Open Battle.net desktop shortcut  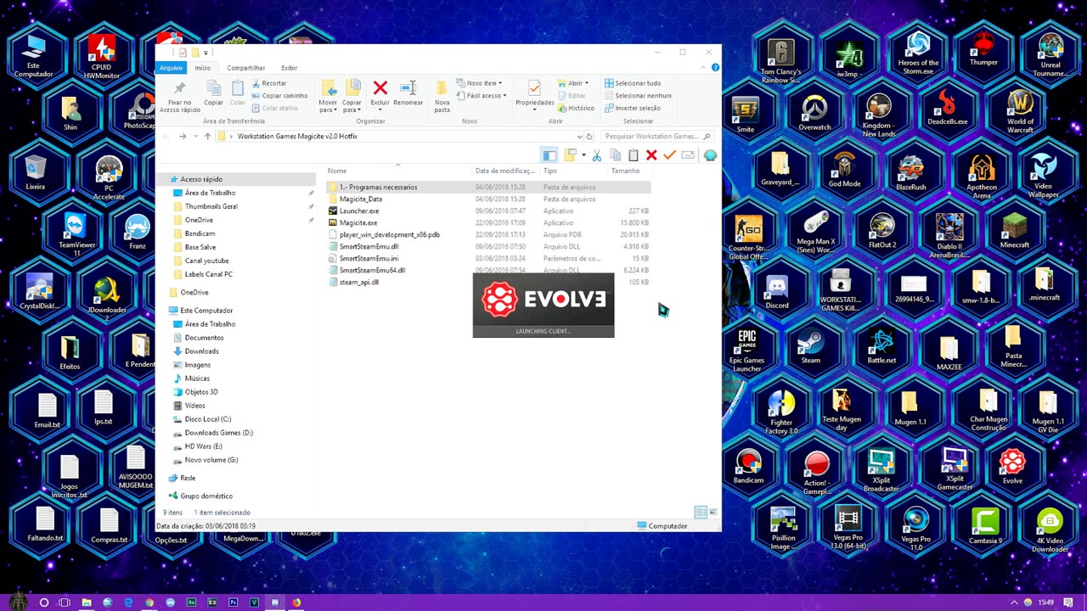coord(881,347)
